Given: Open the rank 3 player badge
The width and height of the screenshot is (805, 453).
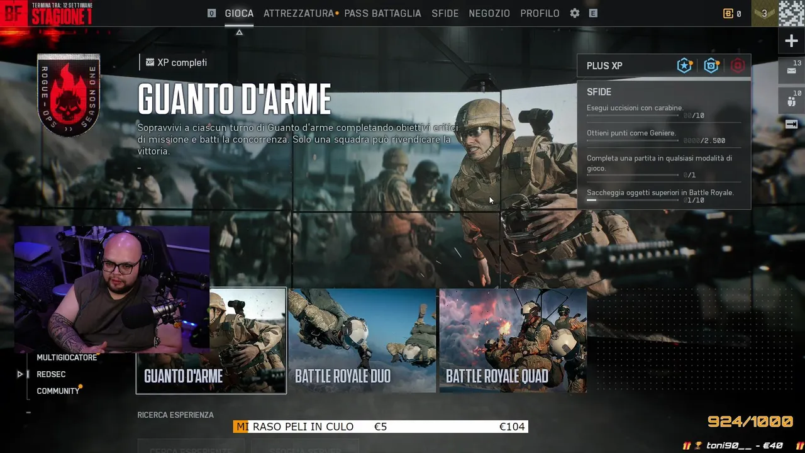Looking at the screenshot, I should [764, 13].
